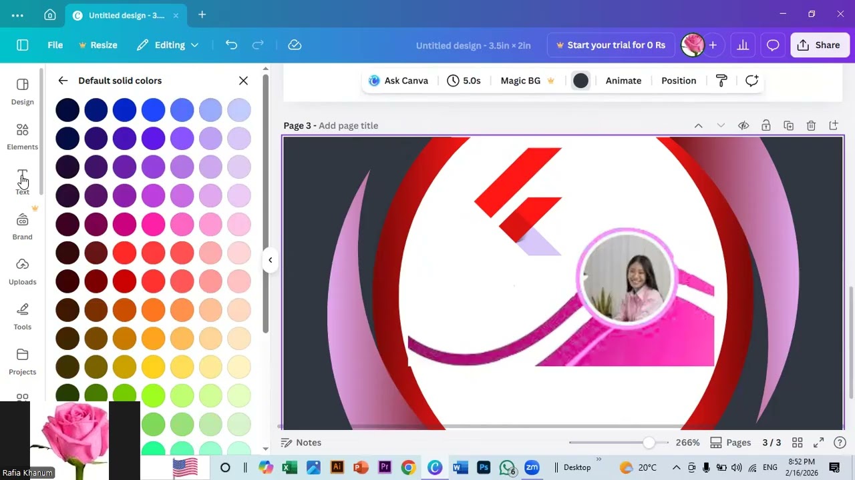Close the Default solid colors panel
This screenshot has width=855, height=480.
(243, 81)
